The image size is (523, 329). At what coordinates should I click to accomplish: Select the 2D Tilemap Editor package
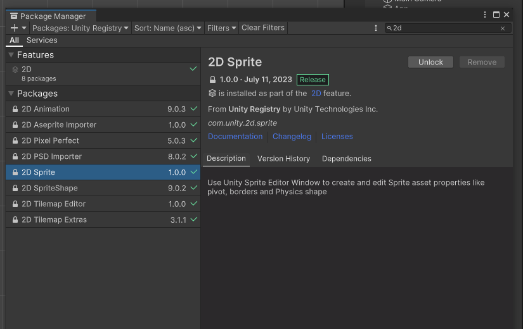point(103,204)
